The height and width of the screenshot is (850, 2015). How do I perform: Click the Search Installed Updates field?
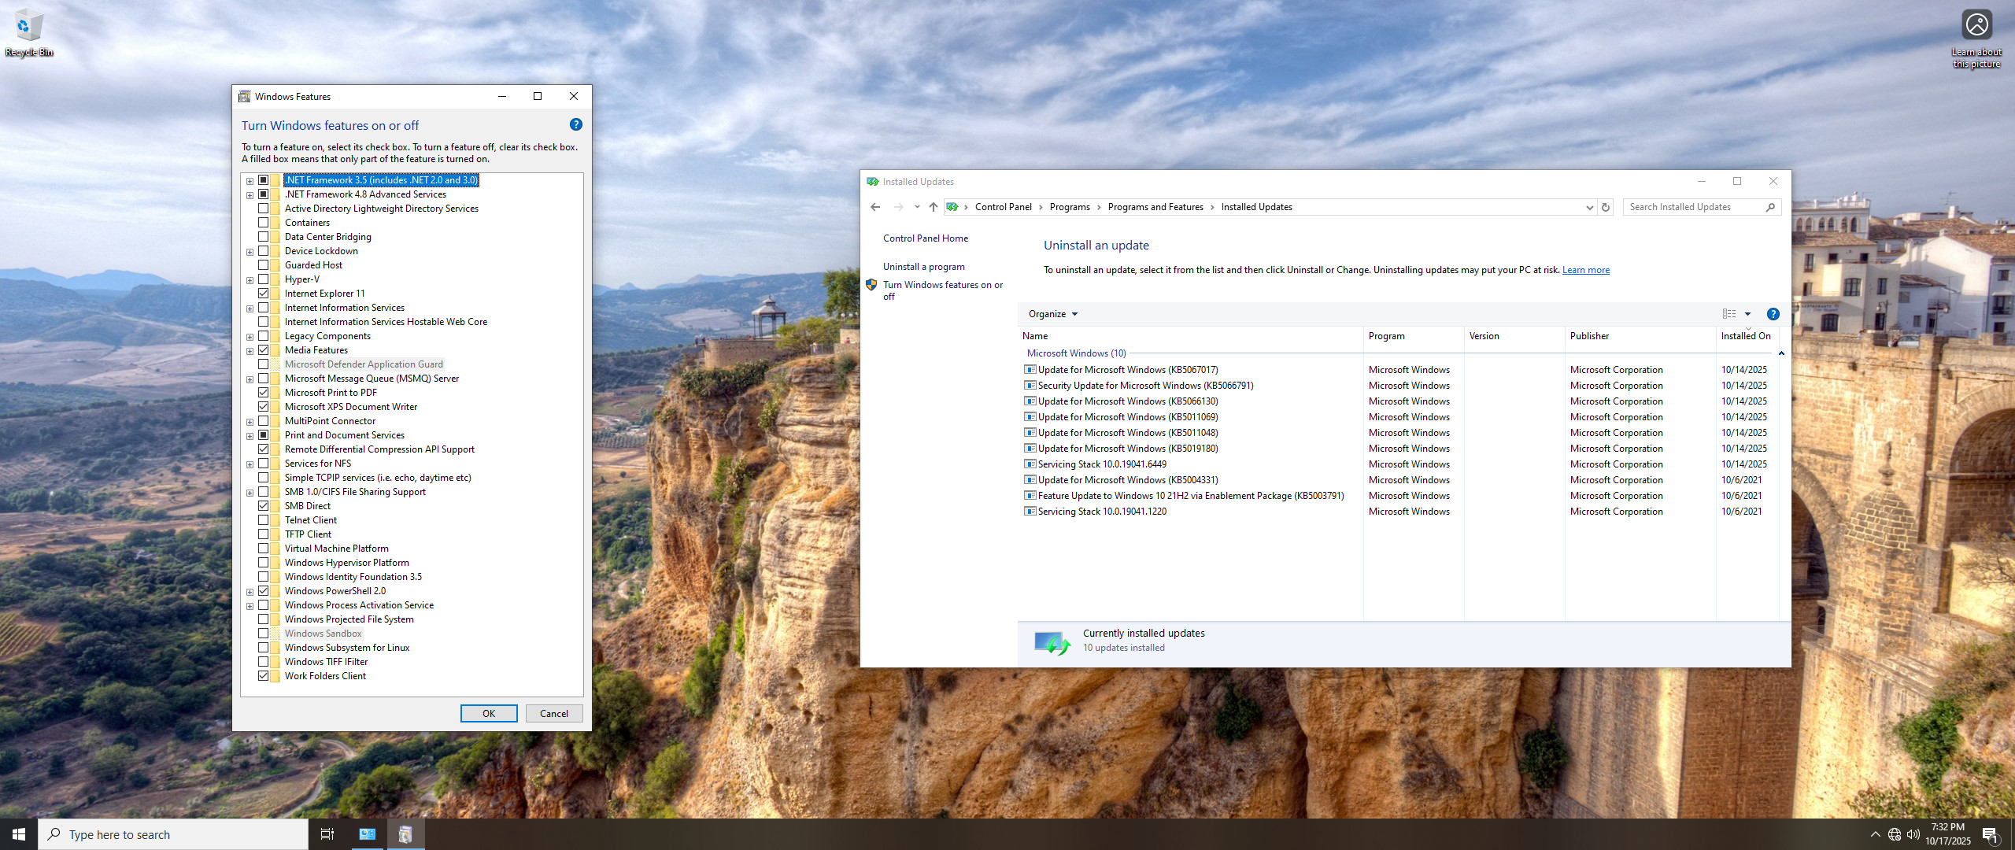(x=1692, y=207)
